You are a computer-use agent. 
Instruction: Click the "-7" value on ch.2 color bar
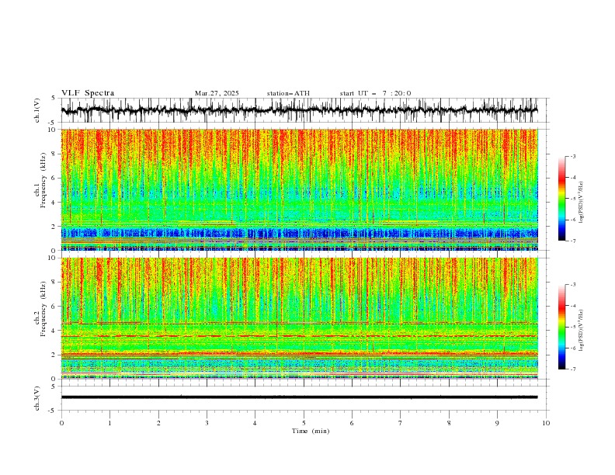pos(573,369)
